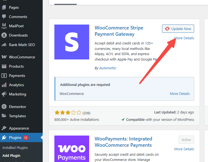208x162 pixels.
Task: Click the Rank Math SEO icon
Action: click(x=4, y=45)
